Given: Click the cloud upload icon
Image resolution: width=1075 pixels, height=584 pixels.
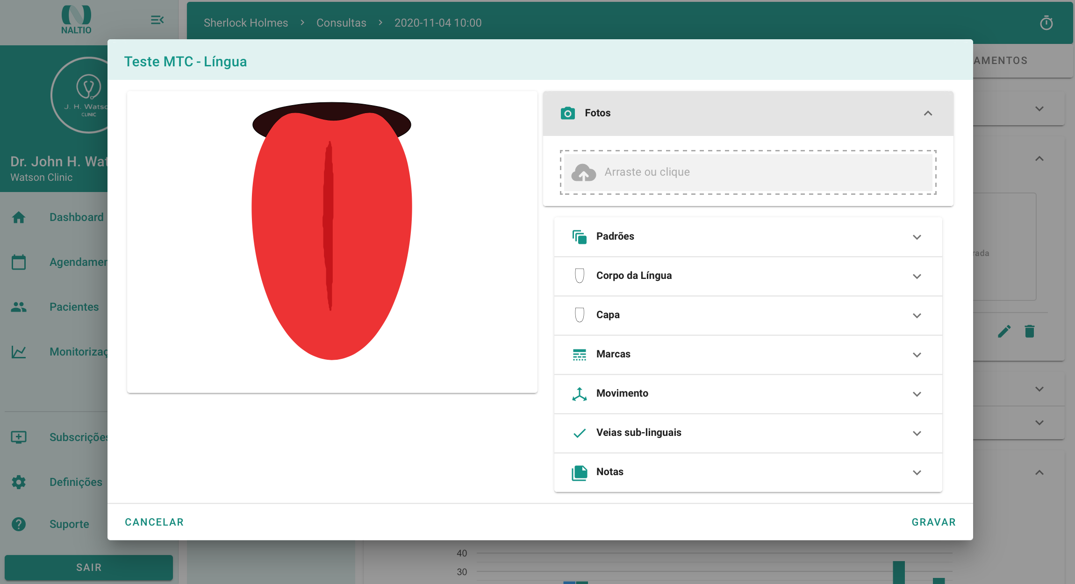Looking at the screenshot, I should 583,172.
